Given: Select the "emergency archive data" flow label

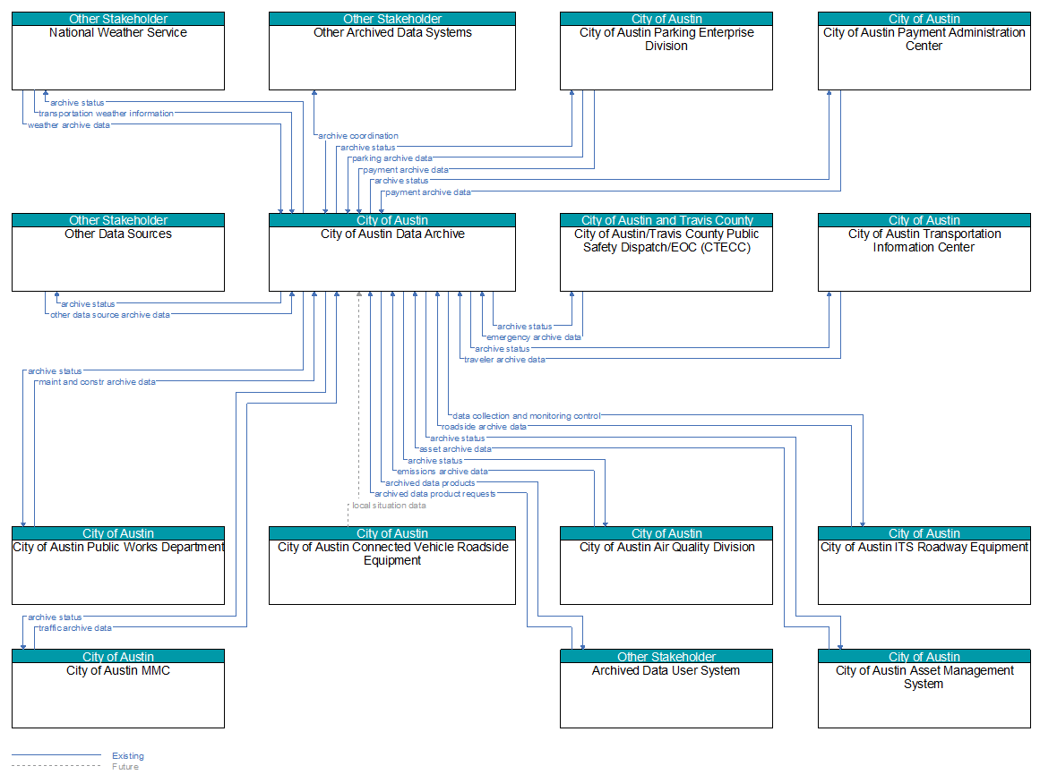Looking at the screenshot, I should (534, 337).
